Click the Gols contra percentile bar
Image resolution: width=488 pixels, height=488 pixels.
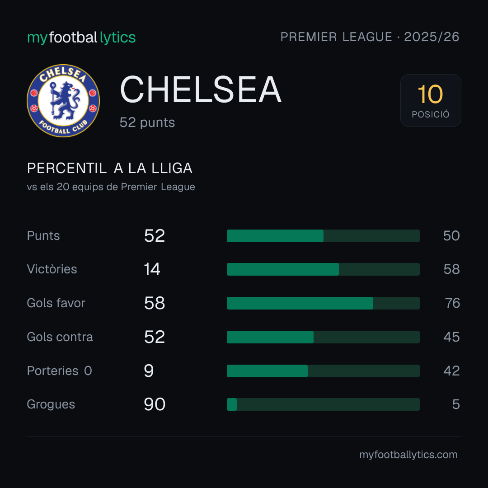point(323,337)
